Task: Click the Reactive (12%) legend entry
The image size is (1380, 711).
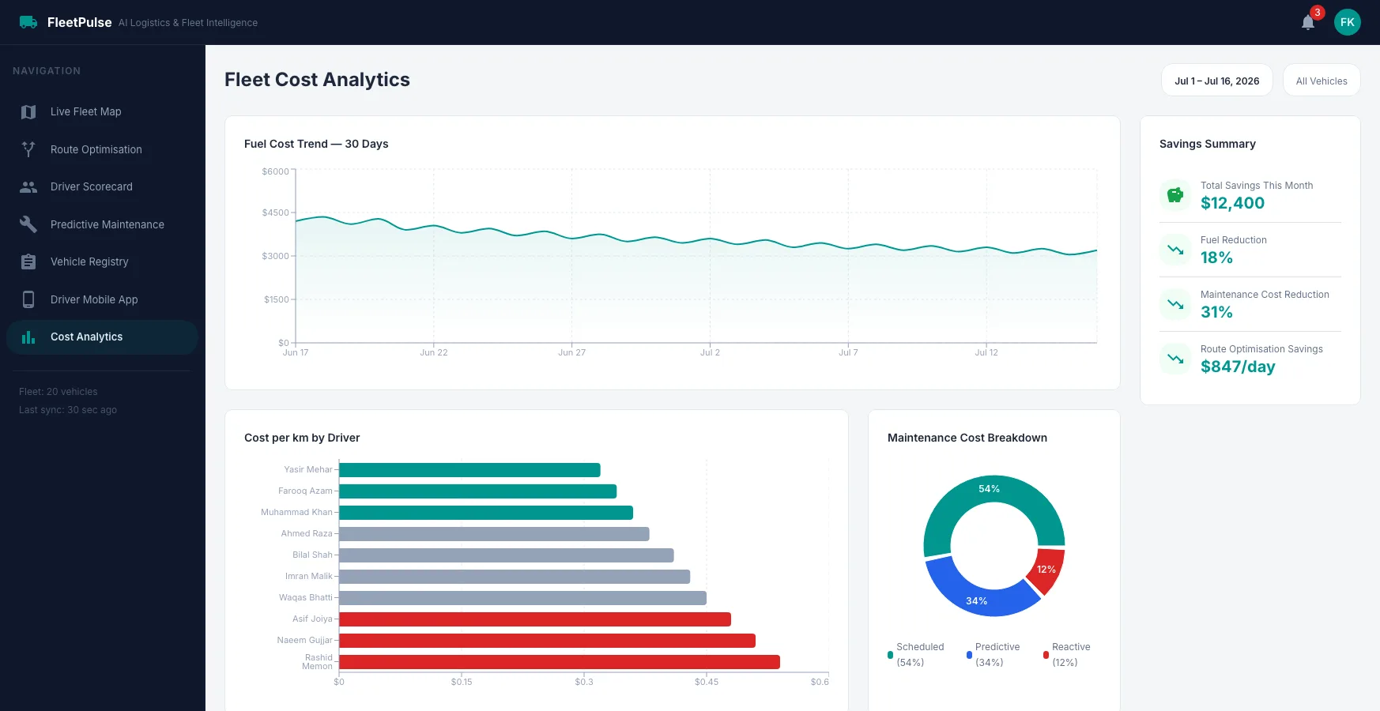Action: [1067, 654]
